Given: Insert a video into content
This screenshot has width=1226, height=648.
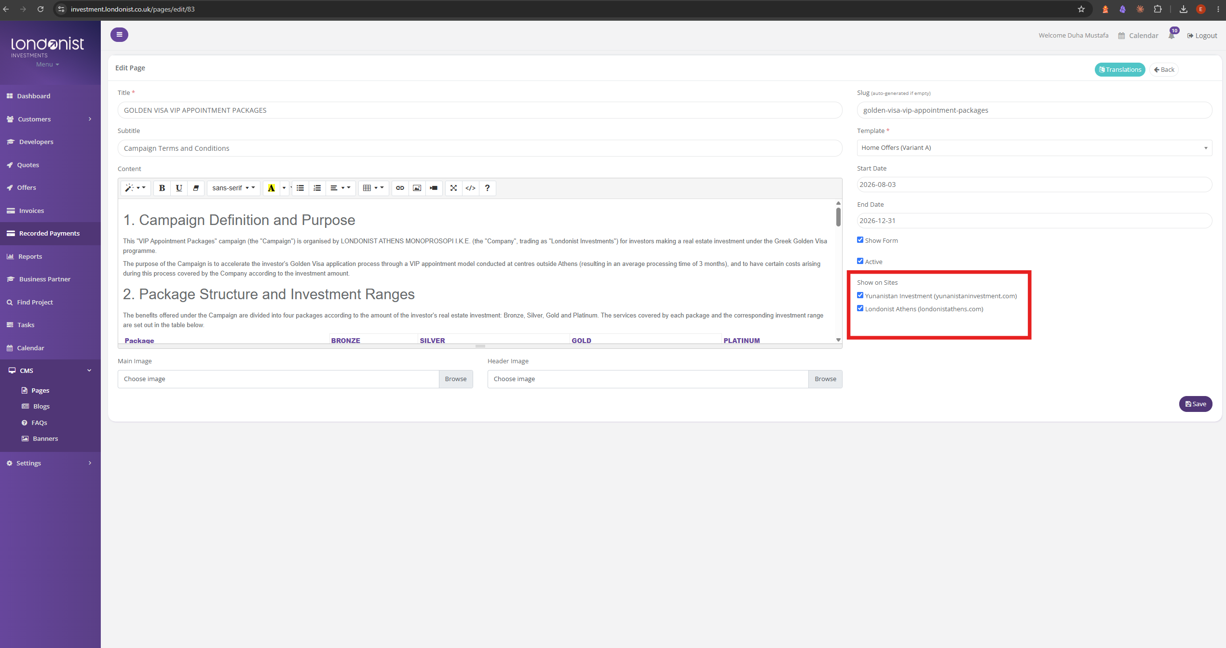Looking at the screenshot, I should (x=434, y=188).
